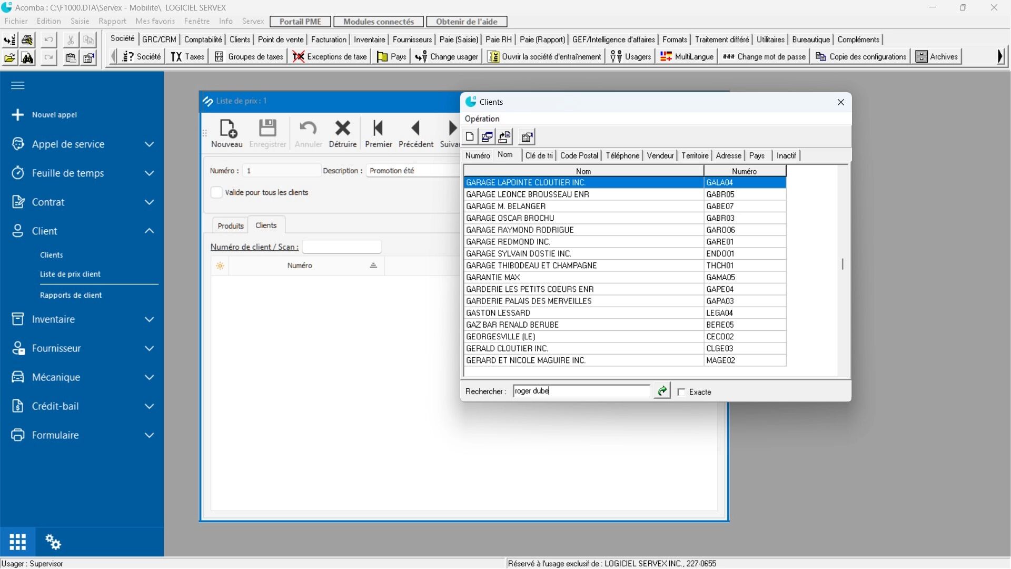Viewport: 1011px width, 569px height.
Task: Click the Rechercher text field
Action: pyautogui.click(x=581, y=391)
